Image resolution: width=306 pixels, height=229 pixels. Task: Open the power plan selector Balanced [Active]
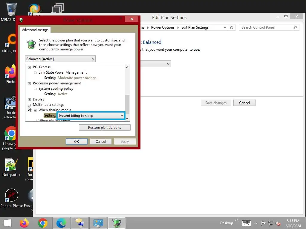pos(60,59)
